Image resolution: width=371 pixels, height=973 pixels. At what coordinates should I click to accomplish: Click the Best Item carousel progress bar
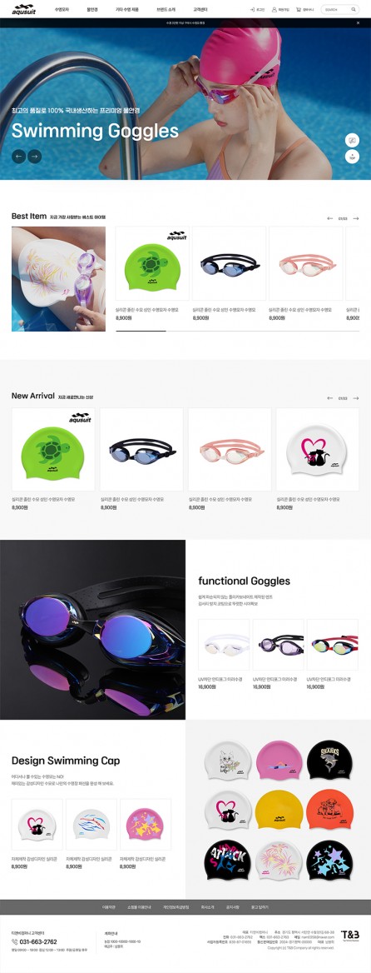point(237,332)
